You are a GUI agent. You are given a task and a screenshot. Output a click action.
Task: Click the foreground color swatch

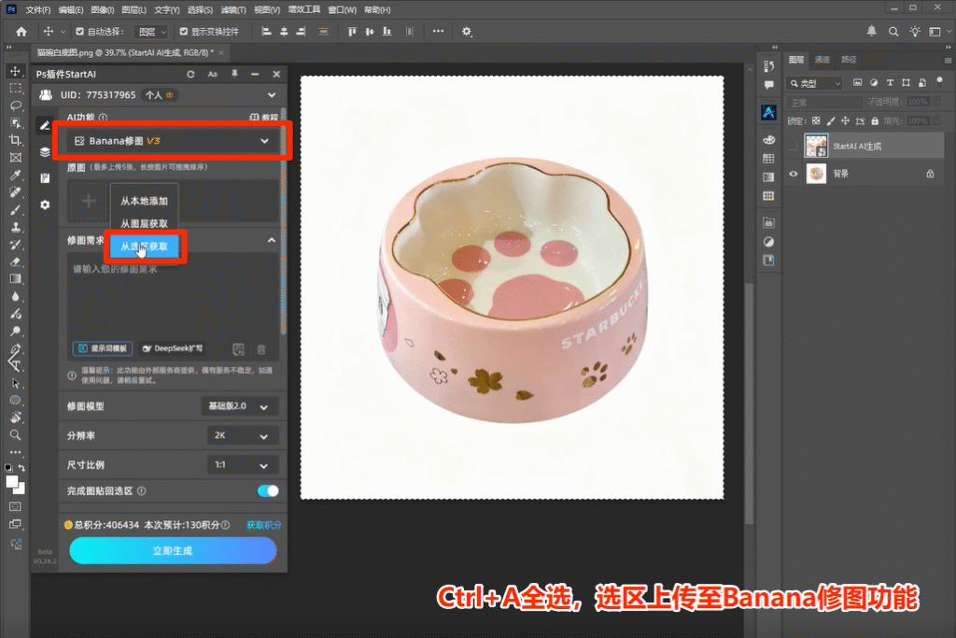pos(11,482)
